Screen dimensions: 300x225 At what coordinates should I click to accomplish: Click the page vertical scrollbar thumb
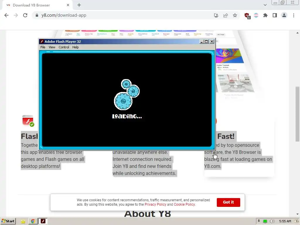pos(297,114)
